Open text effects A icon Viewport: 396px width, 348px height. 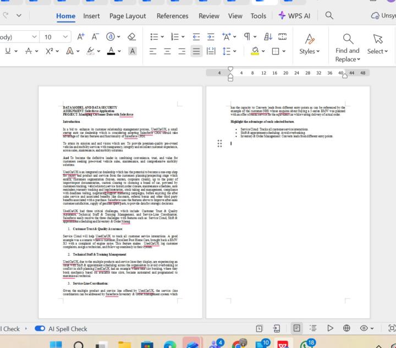click(x=70, y=51)
